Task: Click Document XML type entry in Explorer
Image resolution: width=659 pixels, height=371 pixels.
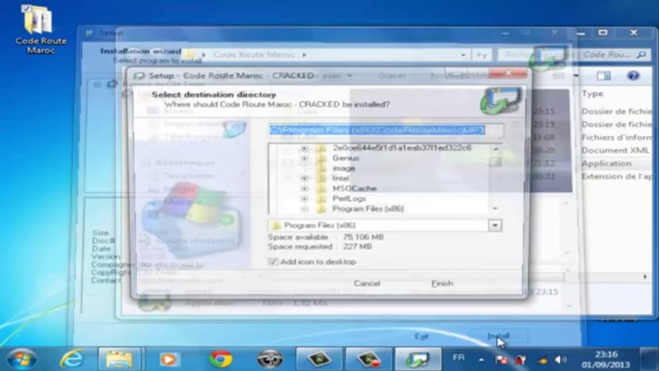Action: point(615,150)
